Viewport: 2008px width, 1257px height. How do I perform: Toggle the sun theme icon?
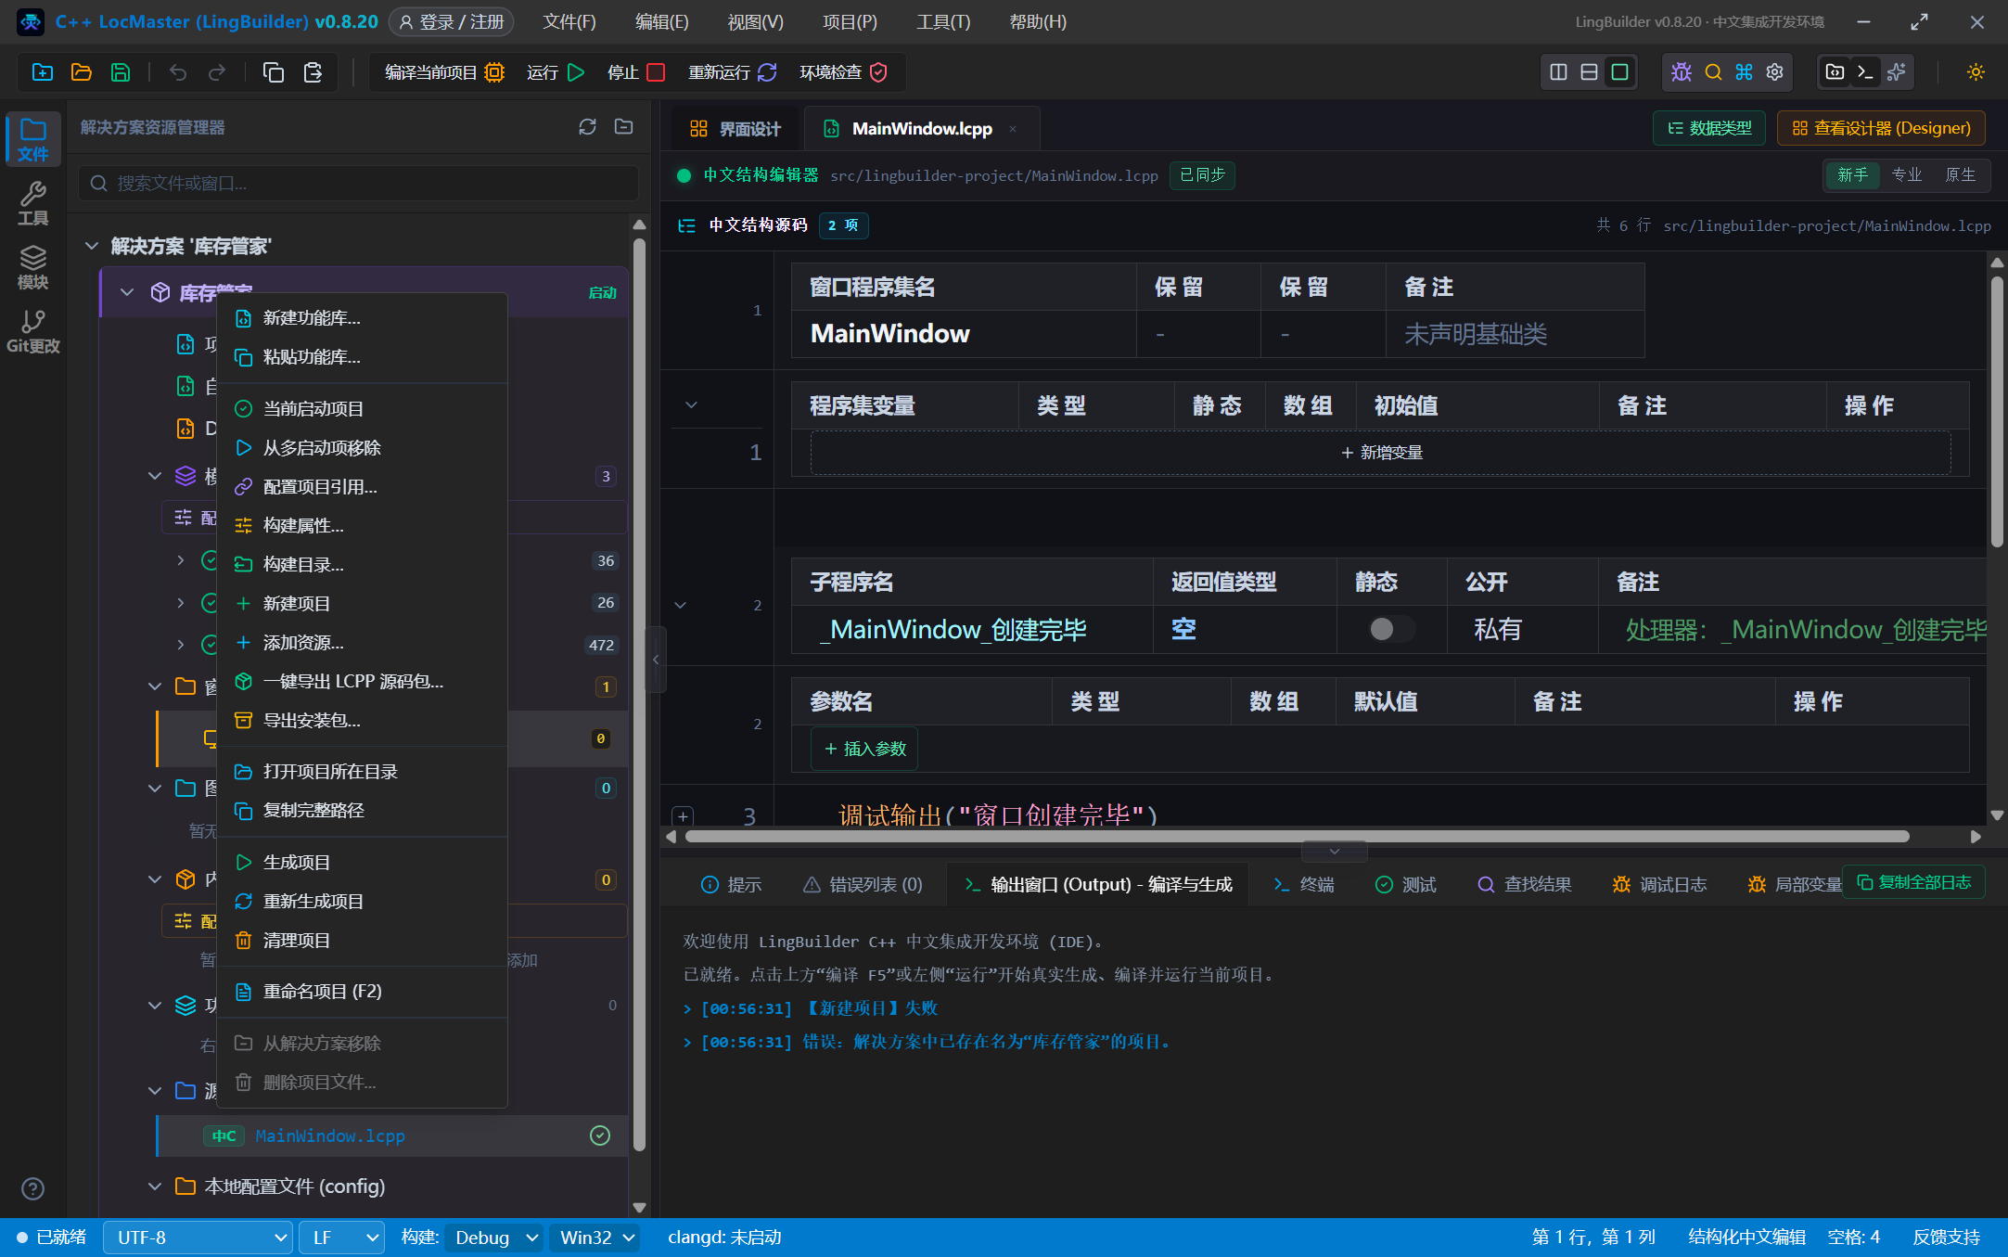click(1976, 72)
